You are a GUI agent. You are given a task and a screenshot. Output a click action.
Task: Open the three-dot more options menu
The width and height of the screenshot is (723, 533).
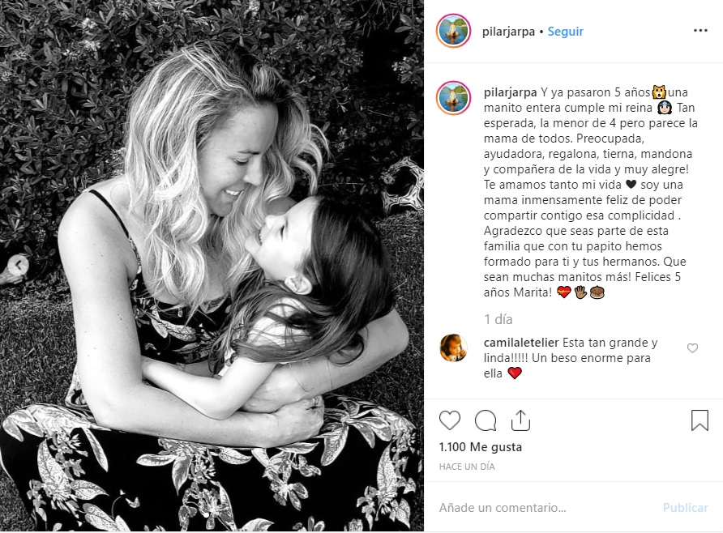point(700,31)
